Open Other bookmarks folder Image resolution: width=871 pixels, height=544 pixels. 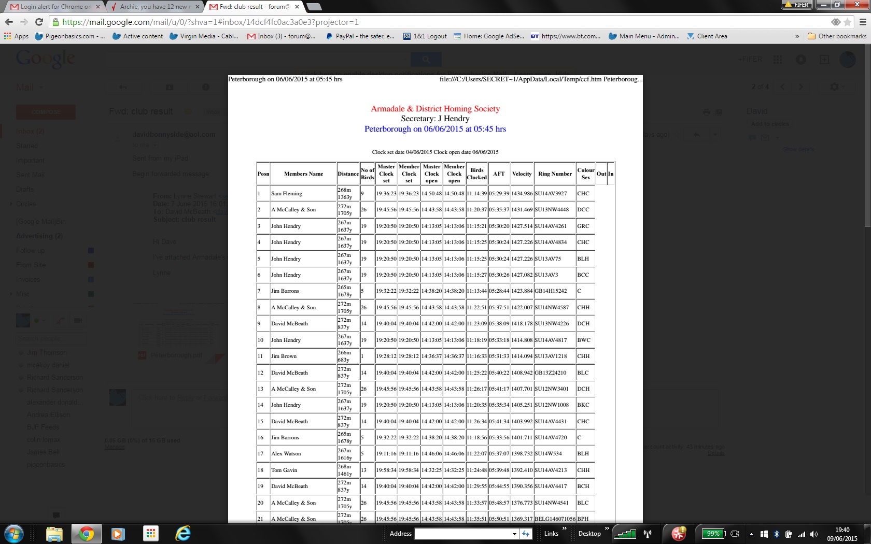tap(837, 36)
